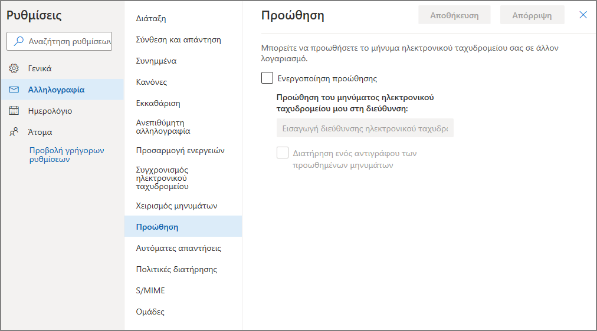597x331 pixels.
Task: Click the Αναζήτηση ρυθμίσεων search field
Action: tap(60, 41)
